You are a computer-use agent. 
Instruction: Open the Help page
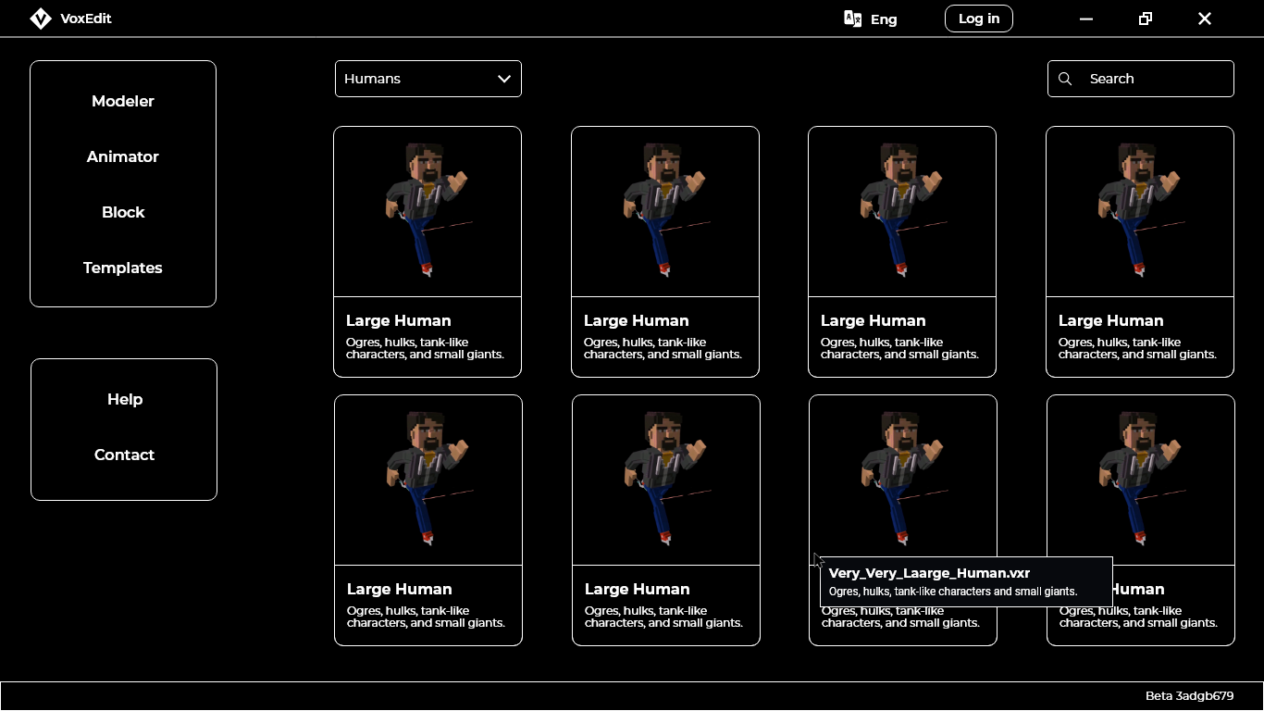pyautogui.click(x=124, y=399)
